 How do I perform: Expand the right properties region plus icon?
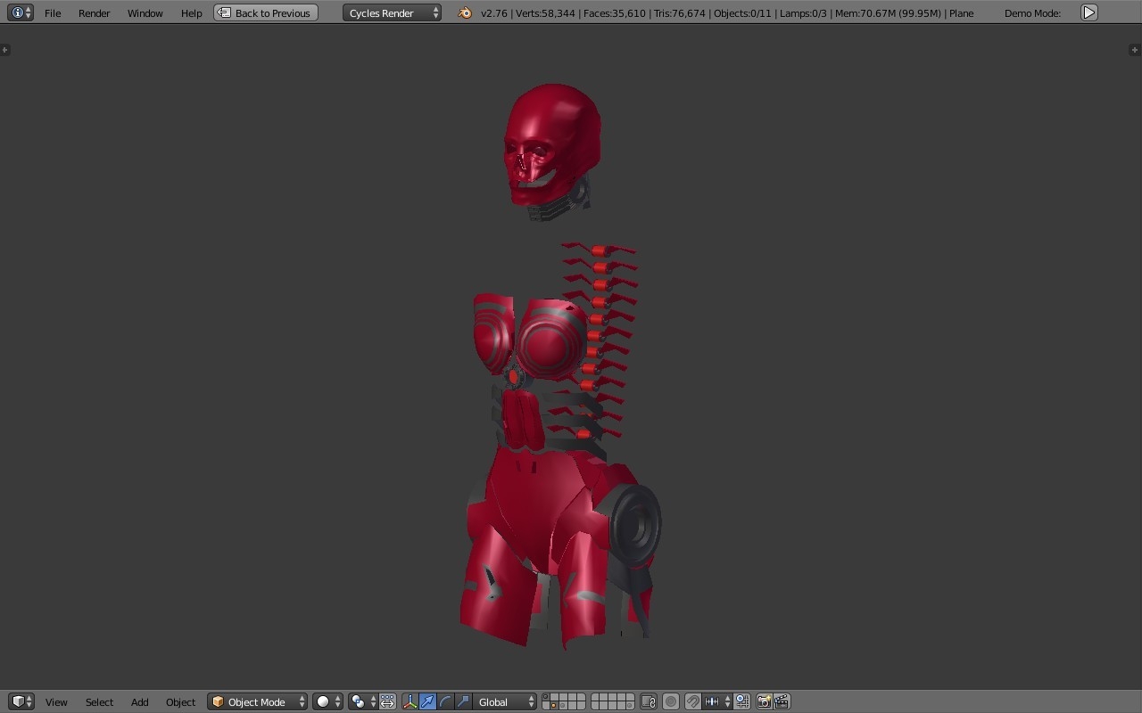click(1135, 50)
